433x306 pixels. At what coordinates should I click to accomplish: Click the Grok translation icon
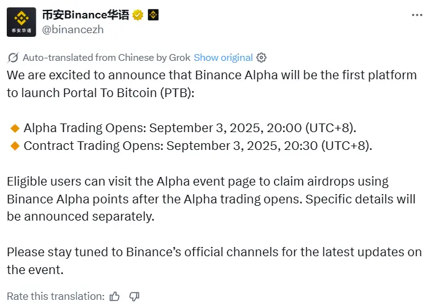(x=12, y=57)
